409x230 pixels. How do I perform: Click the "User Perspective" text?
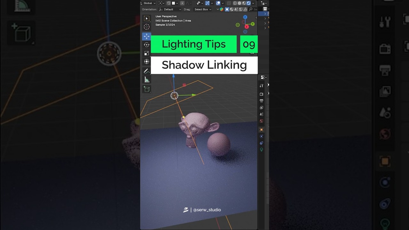166,16
